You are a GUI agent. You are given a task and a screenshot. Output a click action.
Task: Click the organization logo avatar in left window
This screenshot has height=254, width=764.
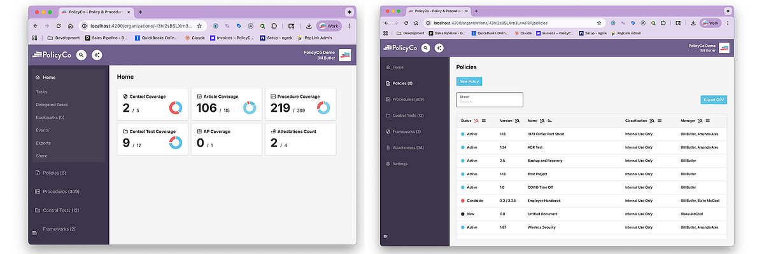345,55
